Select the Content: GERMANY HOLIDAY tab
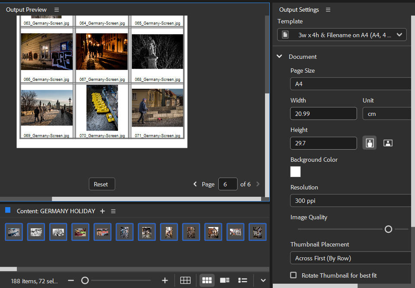This screenshot has width=415, height=288. 55,211
